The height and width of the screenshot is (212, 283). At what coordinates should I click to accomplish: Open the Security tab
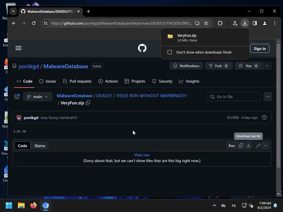tap(162, 81)
